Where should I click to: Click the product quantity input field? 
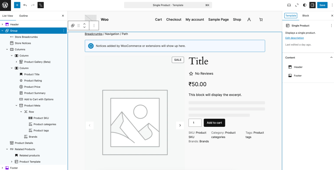pos(195,123)
